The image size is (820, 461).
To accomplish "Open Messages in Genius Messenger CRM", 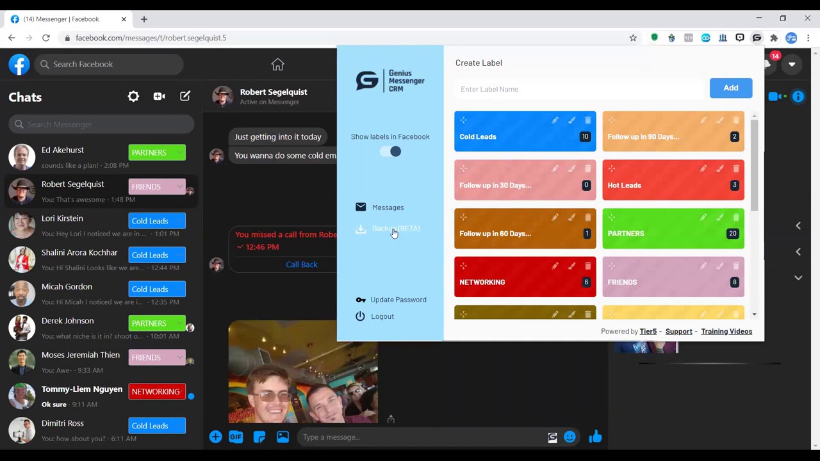I will click(388, 207).
